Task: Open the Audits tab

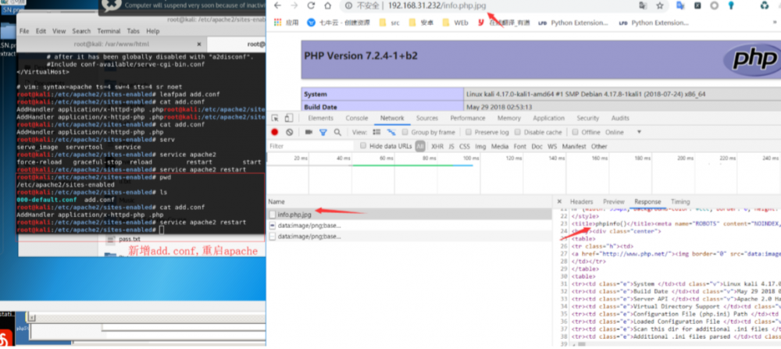Action: coord(620,118)
